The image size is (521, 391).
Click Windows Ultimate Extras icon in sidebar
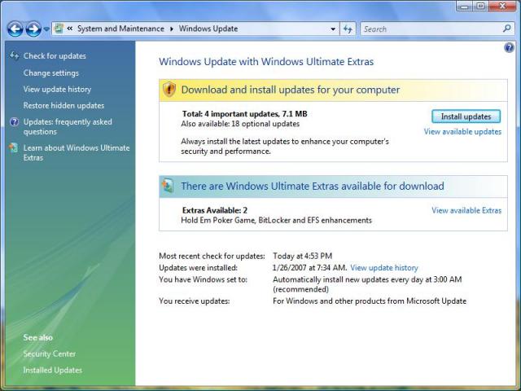point(14,147)
